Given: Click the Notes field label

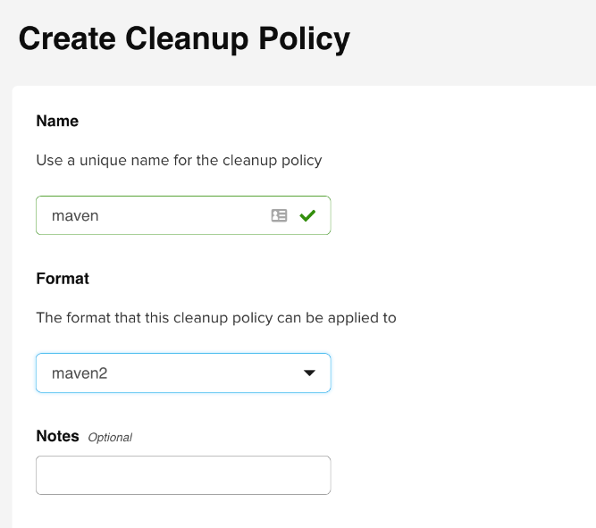Looking at the screenshot, I should [x=58, y=436].
